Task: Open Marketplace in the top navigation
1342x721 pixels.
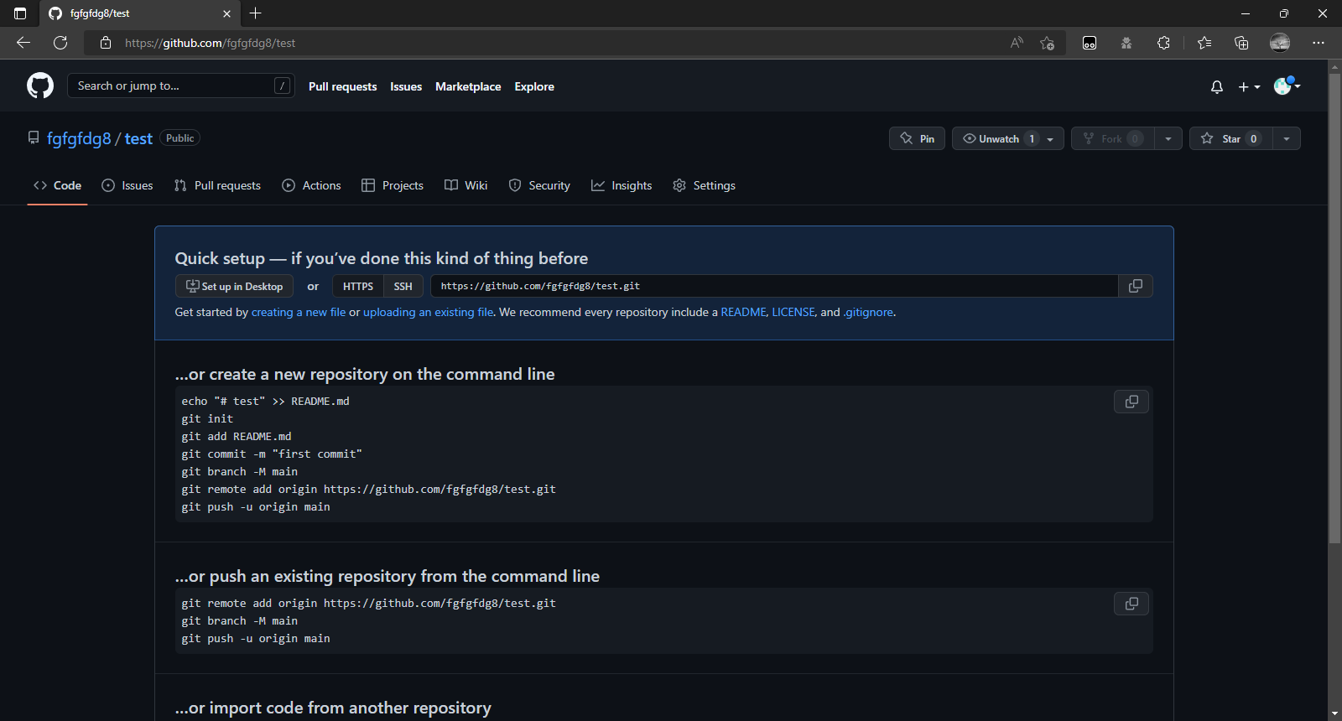Action: [468, 86]
